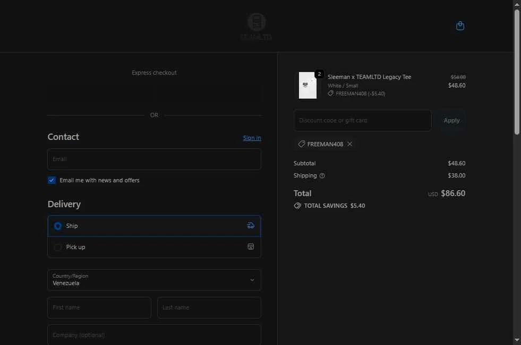Click the Sign in link
521x345 pixels.
click(x=252, y=138)
